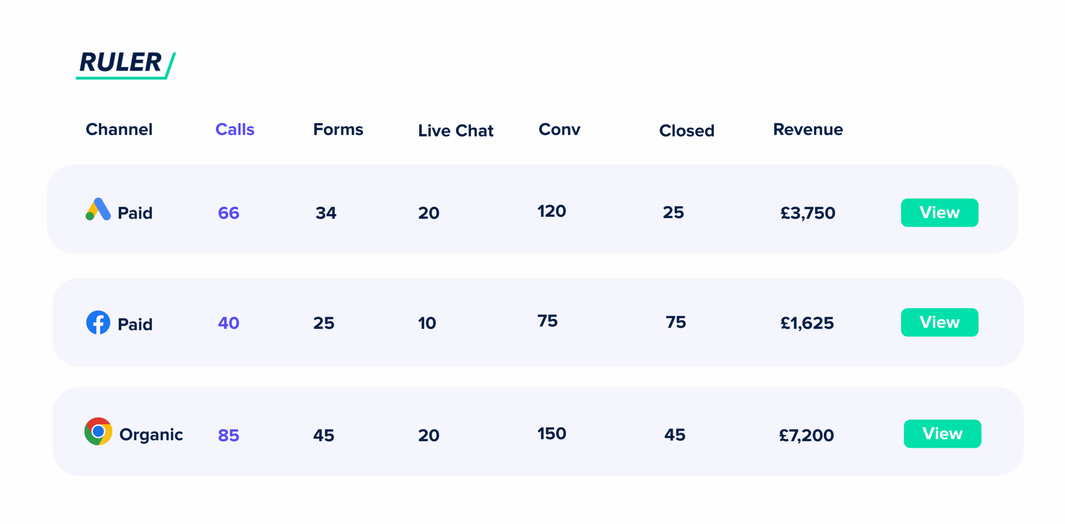Click the 40 calls value
The height and width of the screenshot is (524, 1065).
coord(228,323)
